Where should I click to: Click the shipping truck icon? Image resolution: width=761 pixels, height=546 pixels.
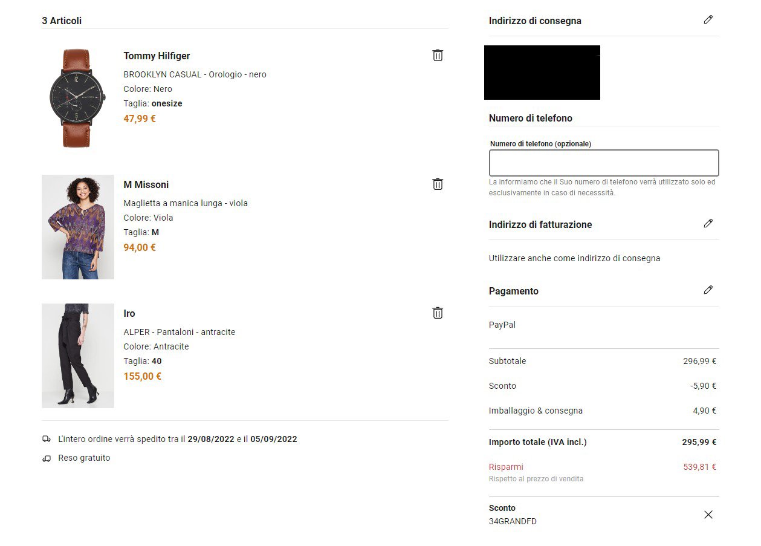coord(47,439)
